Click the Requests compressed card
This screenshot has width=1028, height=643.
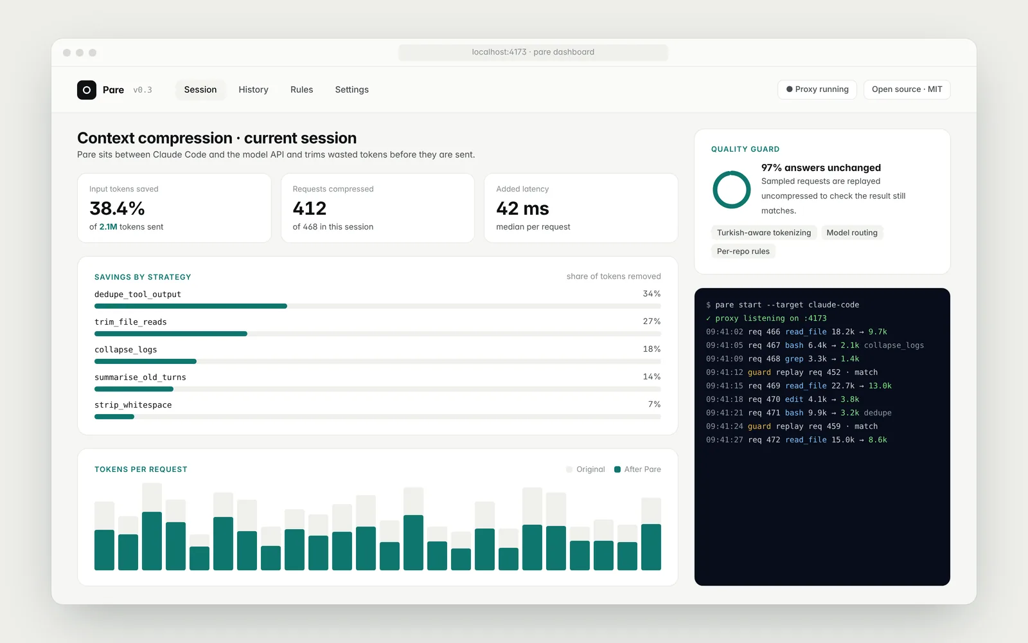(378, 208)
